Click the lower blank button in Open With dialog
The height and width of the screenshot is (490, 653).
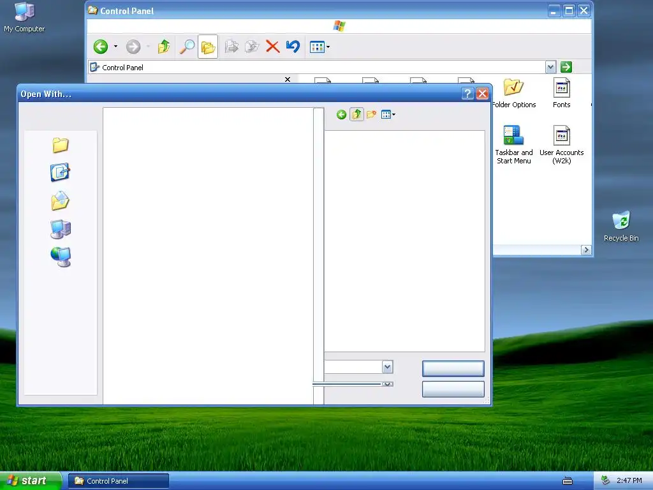(x=453, y=389)
